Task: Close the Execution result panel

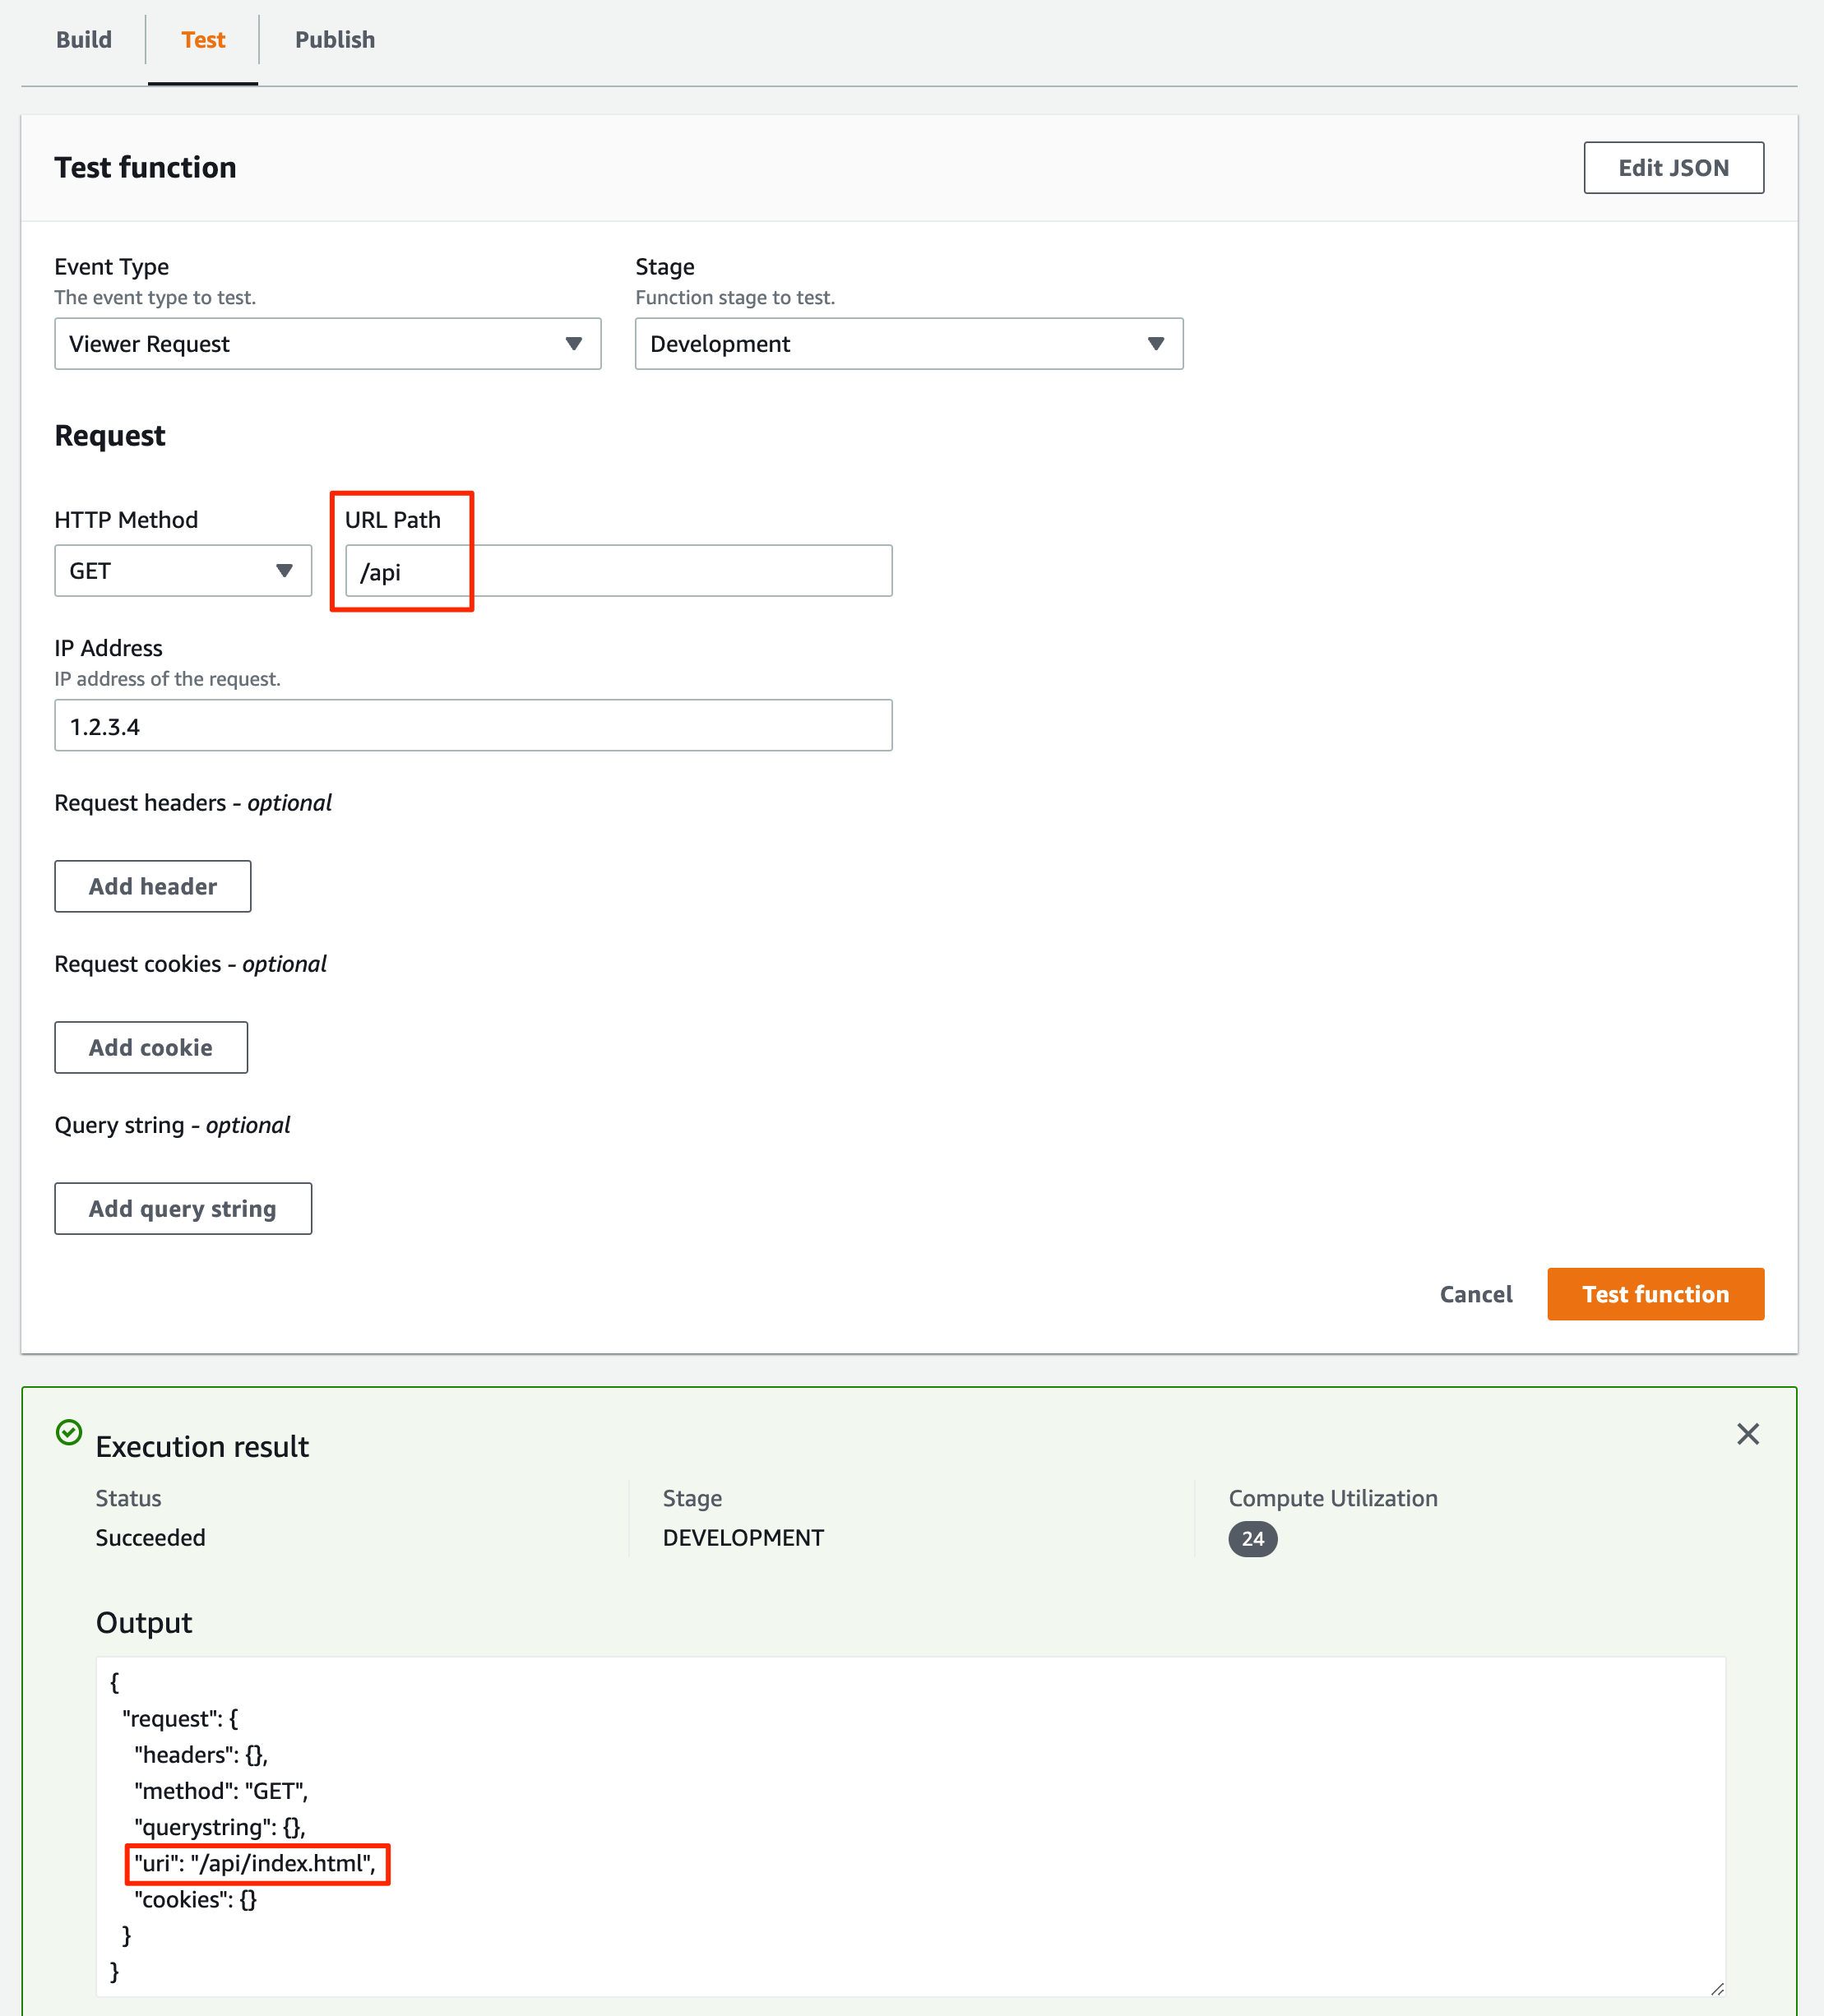Action: (1747, 1434)
